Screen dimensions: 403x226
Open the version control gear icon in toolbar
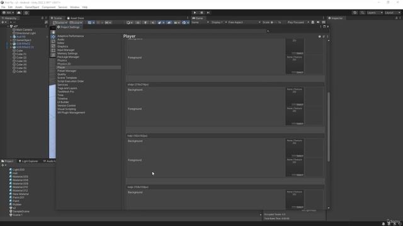click(26, 13)
